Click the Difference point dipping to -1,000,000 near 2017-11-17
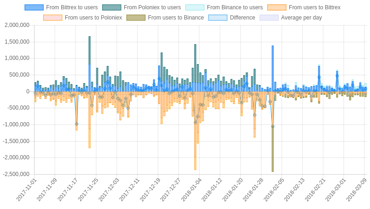 tap(77, 124)
